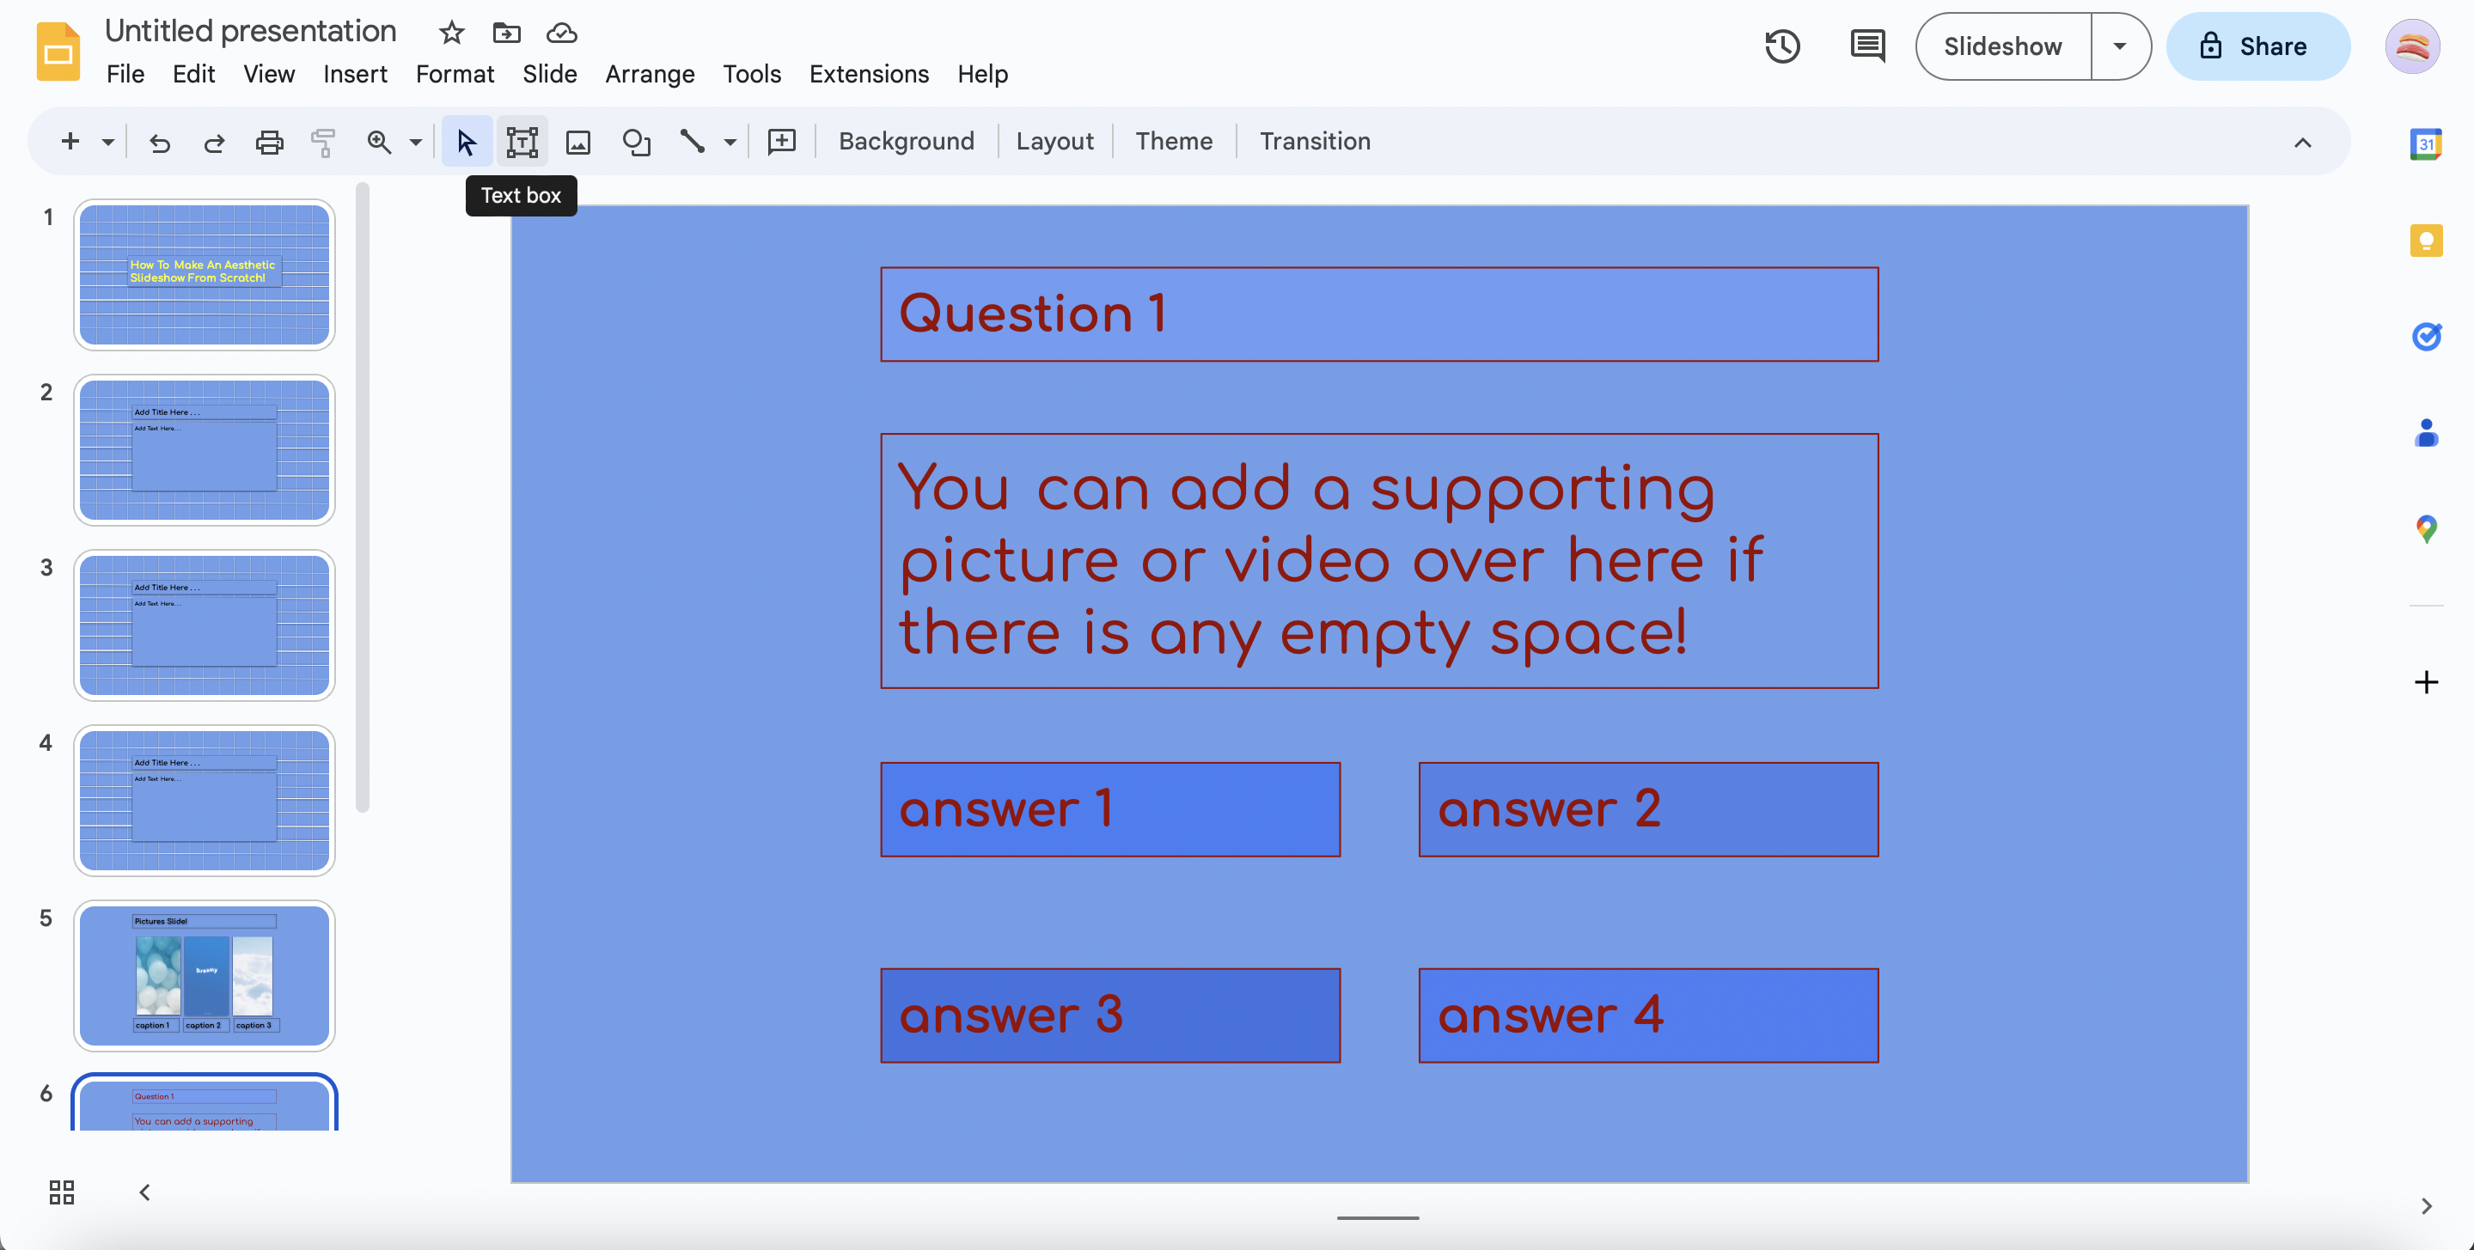The height and width of the screenshot is (1250, 2474).
Task: Click the Redo icon
Action: pyautogui.click(x=211, y=140)
